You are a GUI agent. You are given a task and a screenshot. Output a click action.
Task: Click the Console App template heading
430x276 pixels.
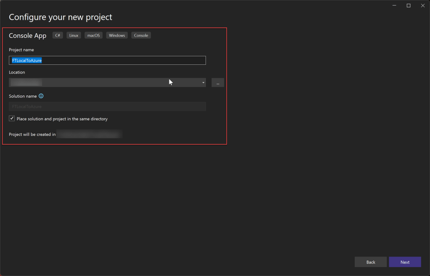point(28,36)
